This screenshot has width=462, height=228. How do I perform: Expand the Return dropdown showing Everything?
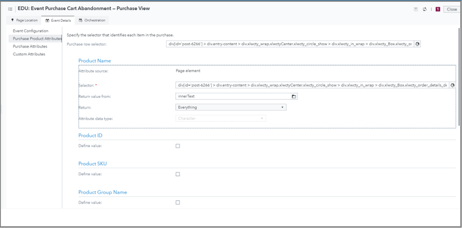point(231,107)
